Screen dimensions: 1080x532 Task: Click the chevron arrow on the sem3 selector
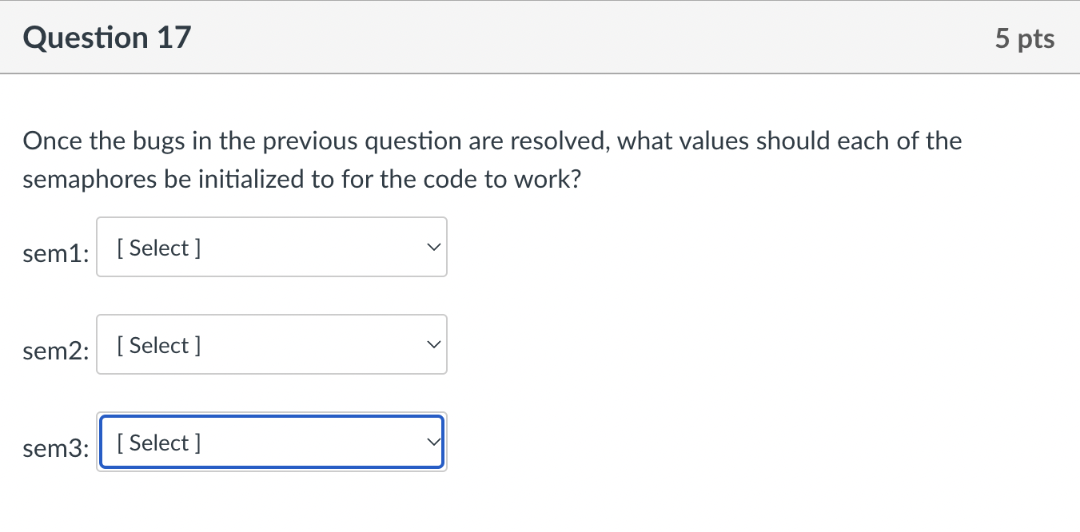(x=432, y=440)
